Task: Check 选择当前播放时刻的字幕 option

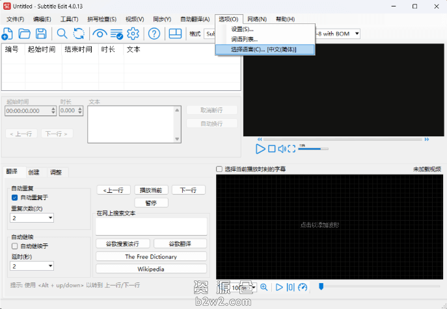Action: click(219, 169)
